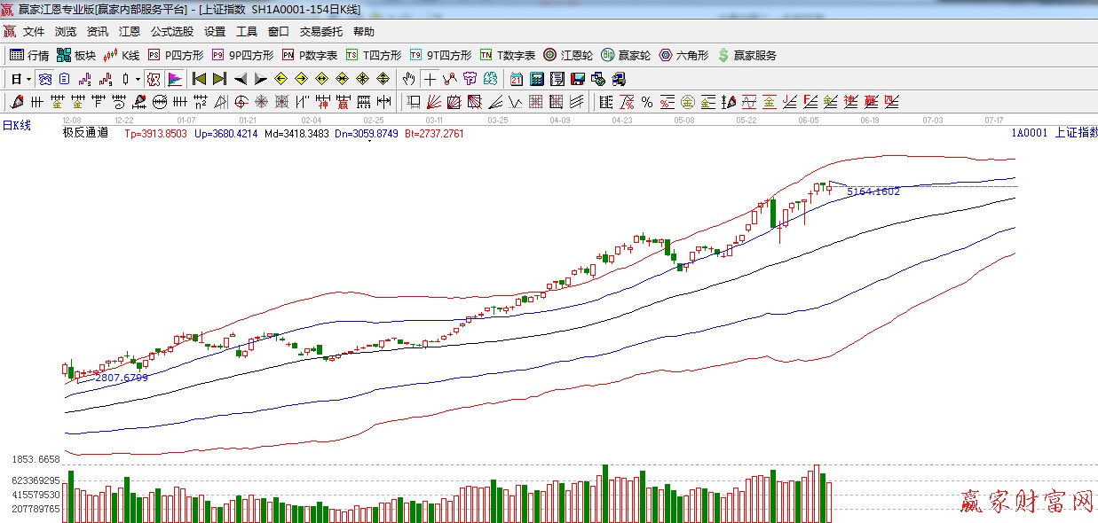This screenshot has width=1098, height=523.
Task: Jump to first bar with |◀ icon
Action: pos(199,79)
